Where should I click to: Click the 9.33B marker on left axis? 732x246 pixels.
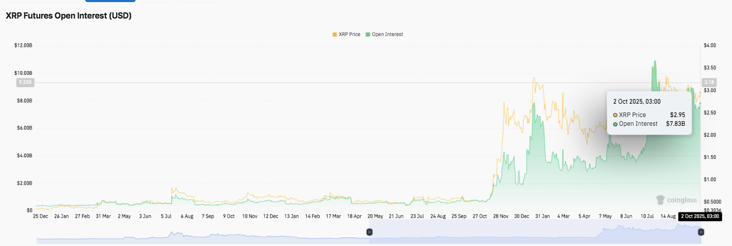tap(25, 83)
